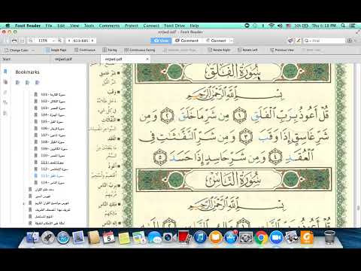Select Facing view mode

pyautogui.click(x=110, y=50)
